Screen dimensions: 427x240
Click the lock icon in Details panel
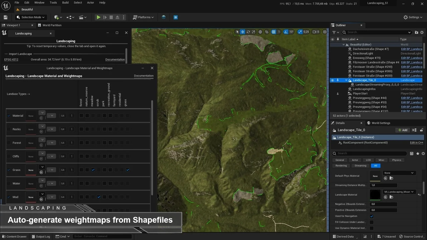[422, 130]
